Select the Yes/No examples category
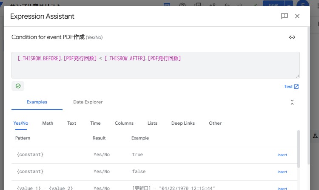Screen dimensions: 319x190 coord(21,123)
